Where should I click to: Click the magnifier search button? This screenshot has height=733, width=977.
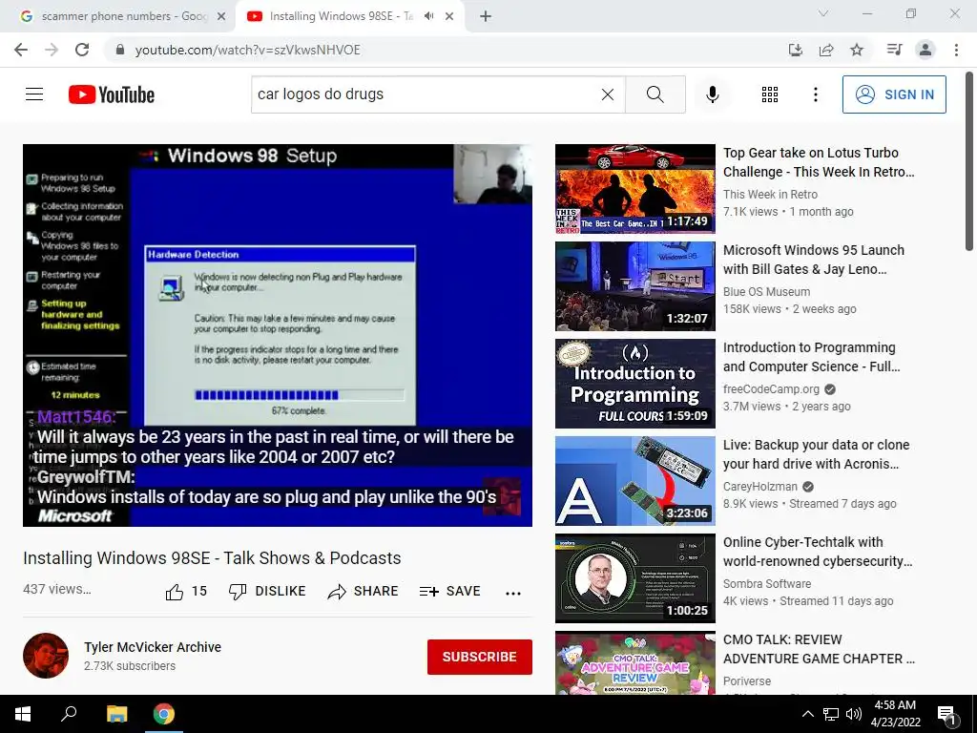pos(655,94)
